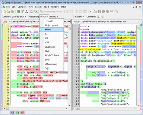This screenshot has width=143, height=115.
Task: Click the Older file browse ellipsis button
Action: click(x=68, y=22)
